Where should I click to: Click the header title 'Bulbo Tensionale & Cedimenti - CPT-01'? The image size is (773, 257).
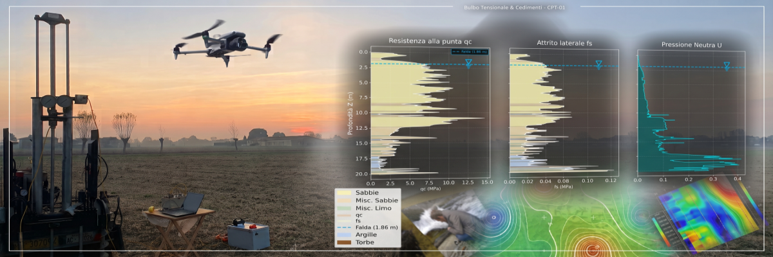click(x=515, y=7)
